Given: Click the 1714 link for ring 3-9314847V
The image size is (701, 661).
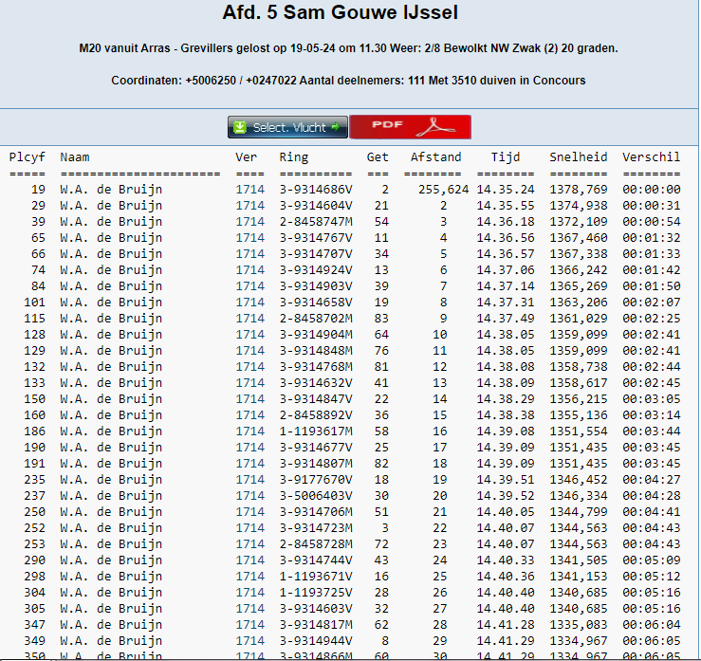Looking at the screenshot, I should tap(249, 398).
